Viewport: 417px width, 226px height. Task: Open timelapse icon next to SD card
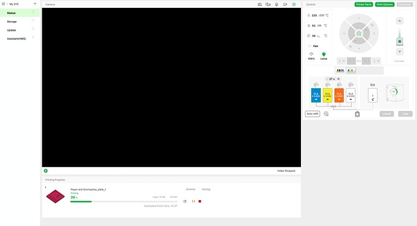(268, 4)
